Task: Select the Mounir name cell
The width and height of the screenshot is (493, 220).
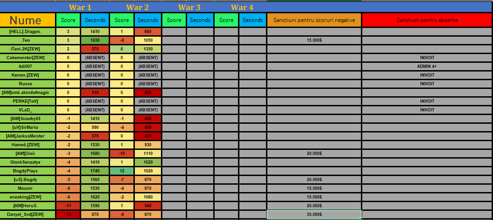Action: [28, 188]
